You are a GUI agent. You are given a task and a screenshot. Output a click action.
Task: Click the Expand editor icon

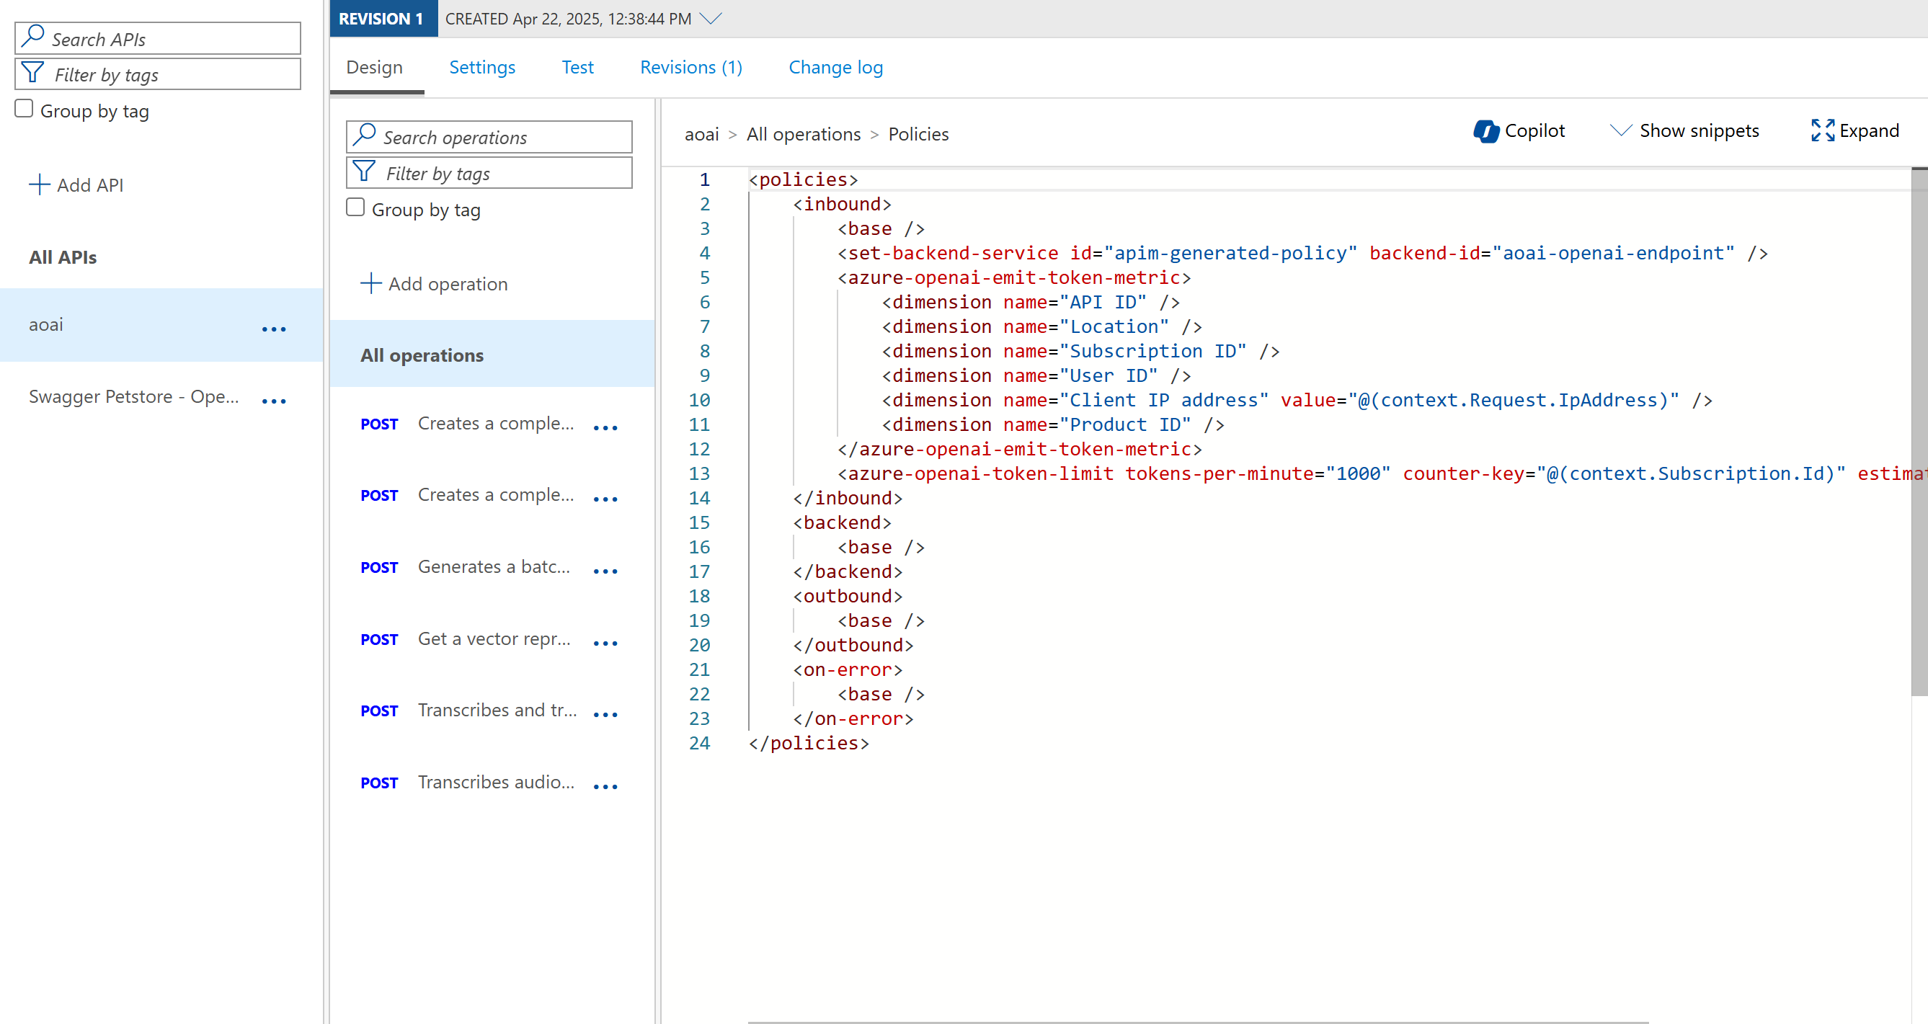[1822, 131]
